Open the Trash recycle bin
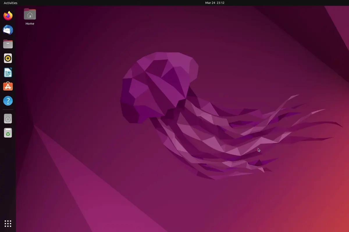The width and height of the screenshot is (349, 232). point(8,133)
